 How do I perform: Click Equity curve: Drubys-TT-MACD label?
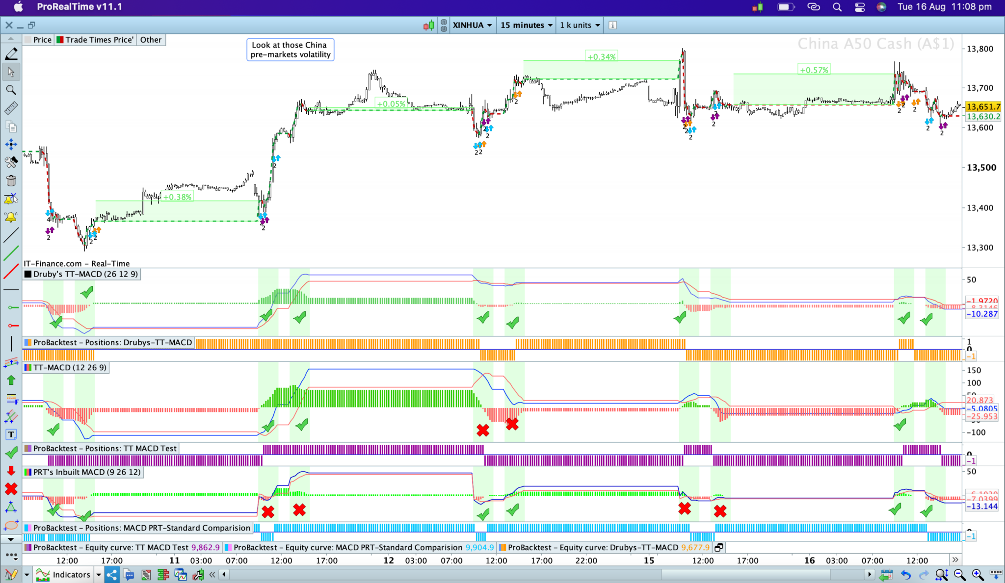pyautogui.click(x=605, y=547)
